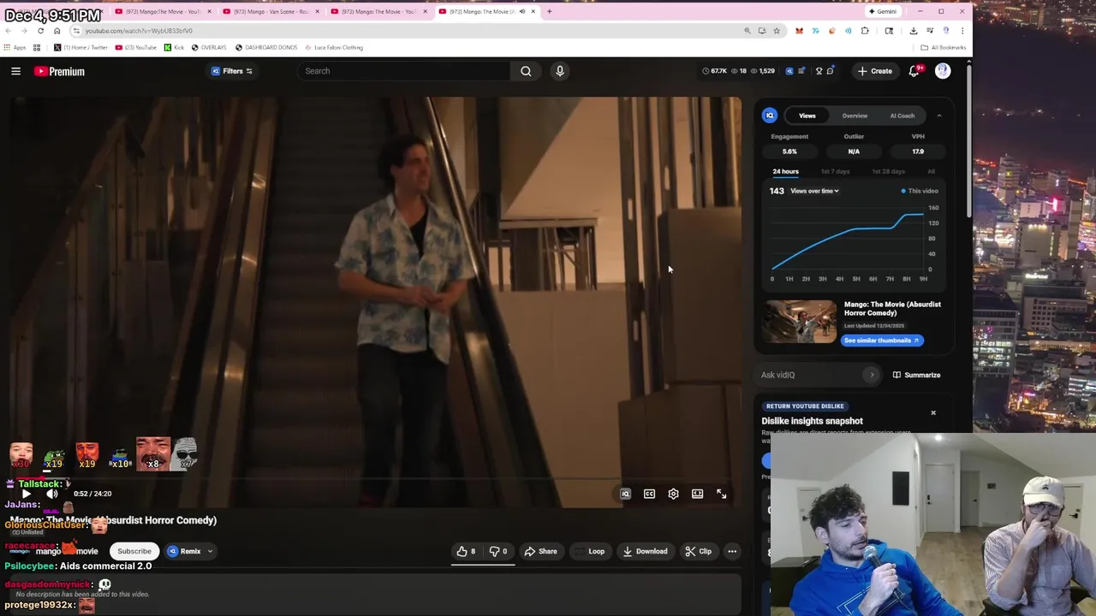Expand the Remix dropdown
The image size is (1096, 616).
tap(190, 551)
